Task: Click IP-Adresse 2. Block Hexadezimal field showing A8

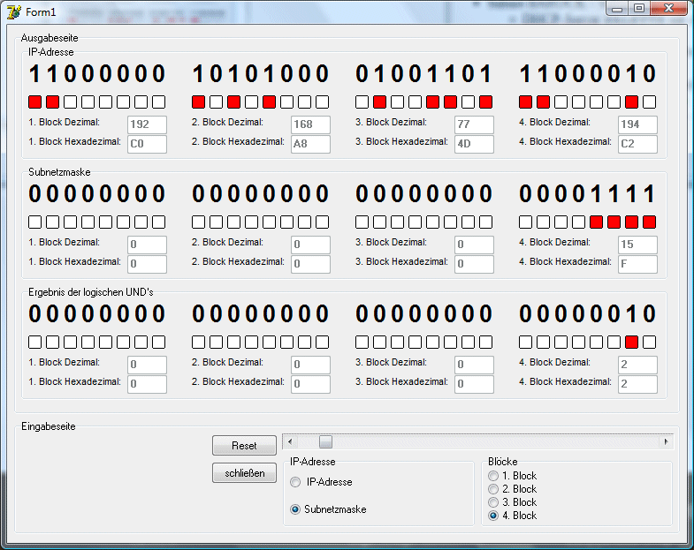Action: [x=310, y=144]
